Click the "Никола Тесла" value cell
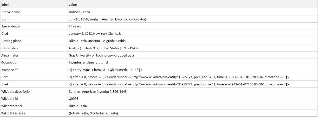The width and height of the screenshot is (318, 121). [79, 12]
